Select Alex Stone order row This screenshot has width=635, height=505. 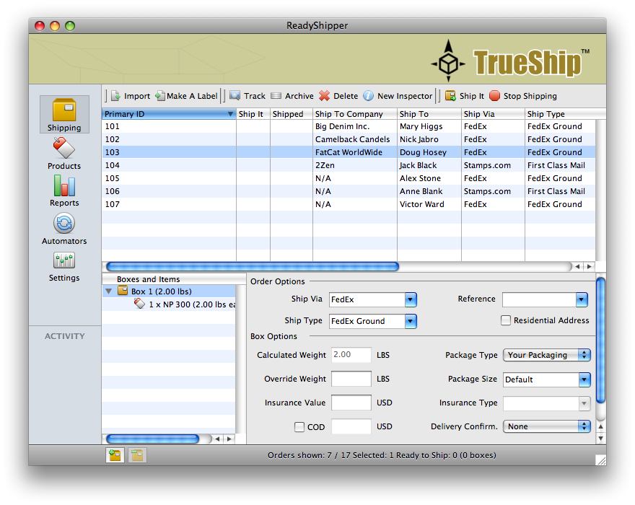click(x=349, y=178)
